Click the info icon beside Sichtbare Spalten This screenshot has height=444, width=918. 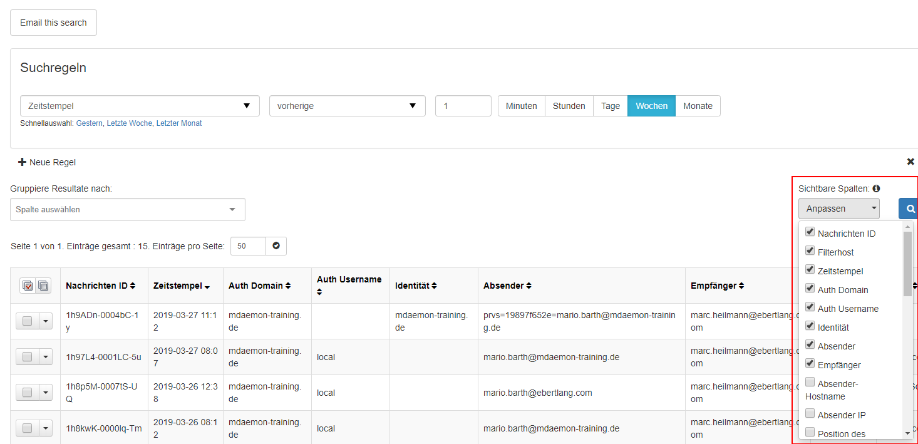pos(876,188)
